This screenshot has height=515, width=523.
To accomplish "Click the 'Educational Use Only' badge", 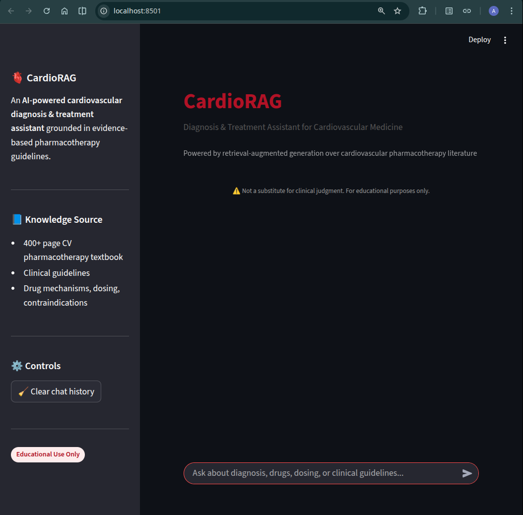I will (x=48, y=454).
